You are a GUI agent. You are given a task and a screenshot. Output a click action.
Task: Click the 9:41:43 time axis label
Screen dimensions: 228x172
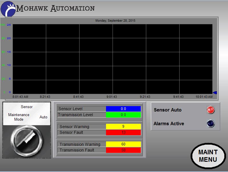click(x=178, y=97)
